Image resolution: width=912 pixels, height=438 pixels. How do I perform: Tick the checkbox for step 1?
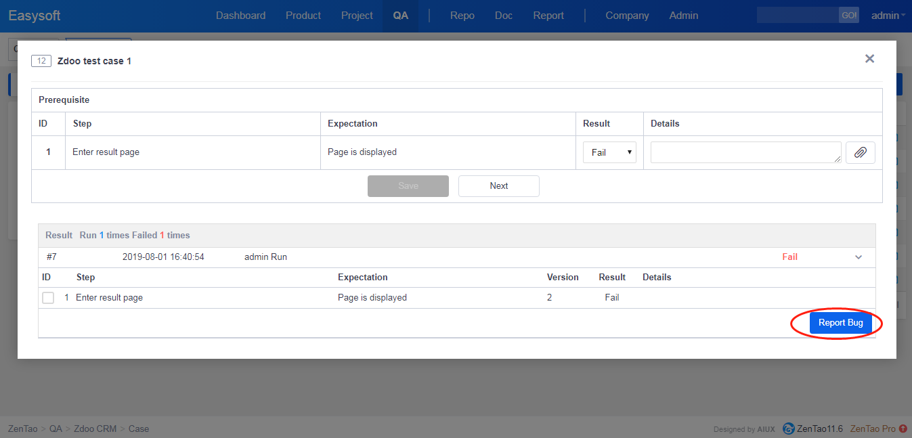coord(48,298)
